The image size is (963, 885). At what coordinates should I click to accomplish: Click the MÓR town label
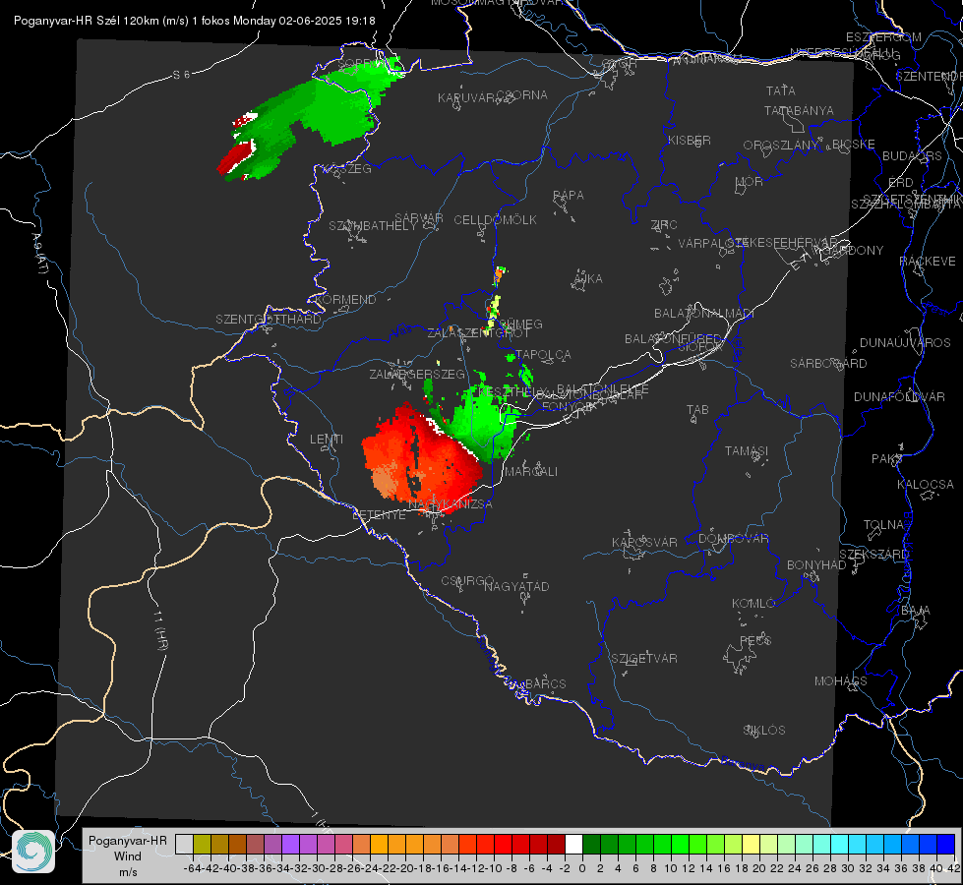click(x=750, y=181)
